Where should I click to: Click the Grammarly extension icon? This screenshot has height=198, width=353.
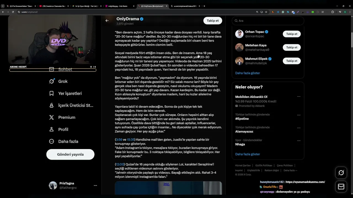coord(283,12)
